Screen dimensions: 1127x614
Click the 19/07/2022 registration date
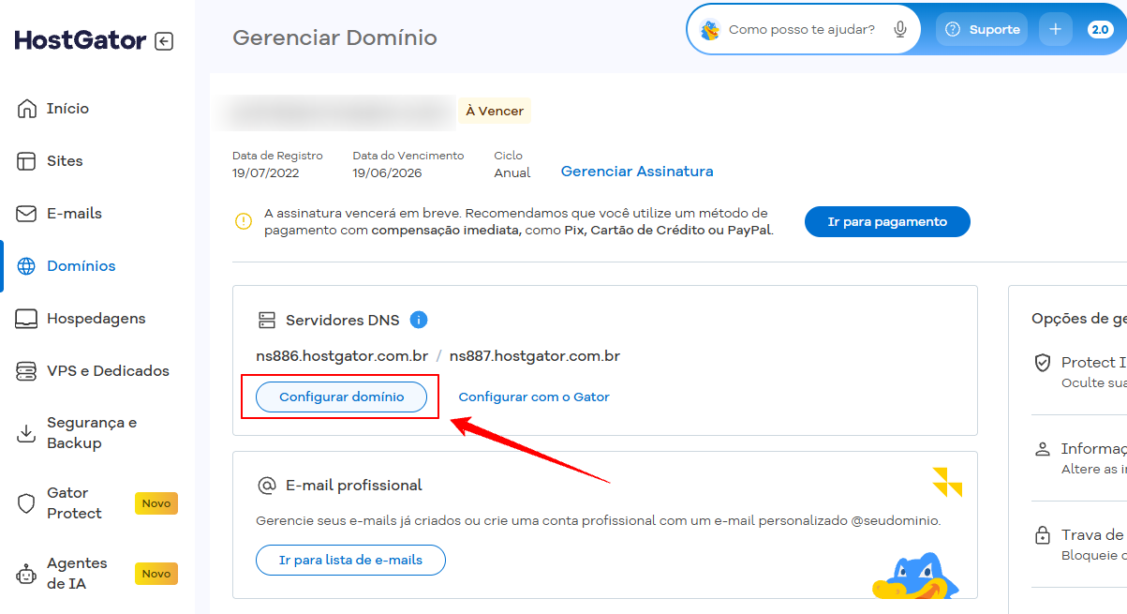tap(266, 172)
